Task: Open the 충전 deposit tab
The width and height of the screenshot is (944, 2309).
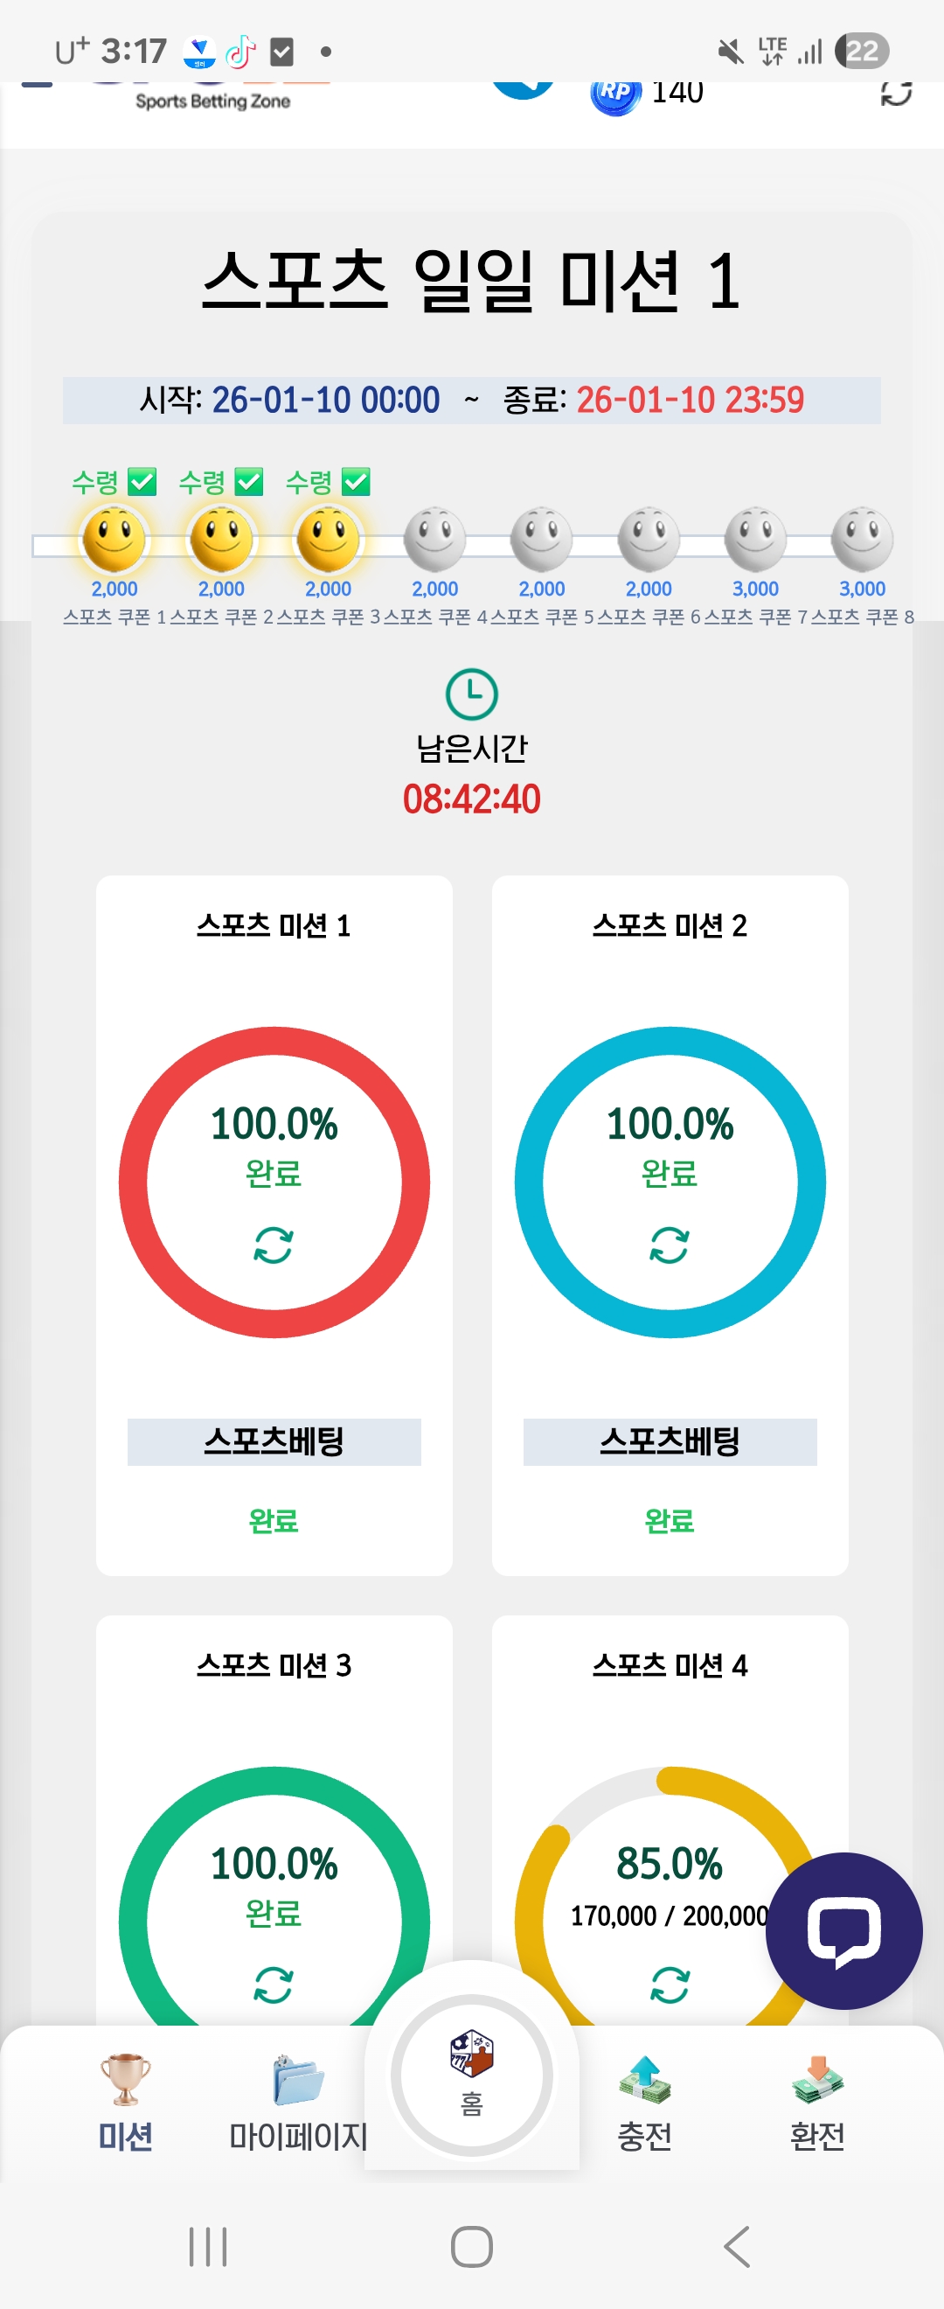Action: [644, 2102]
